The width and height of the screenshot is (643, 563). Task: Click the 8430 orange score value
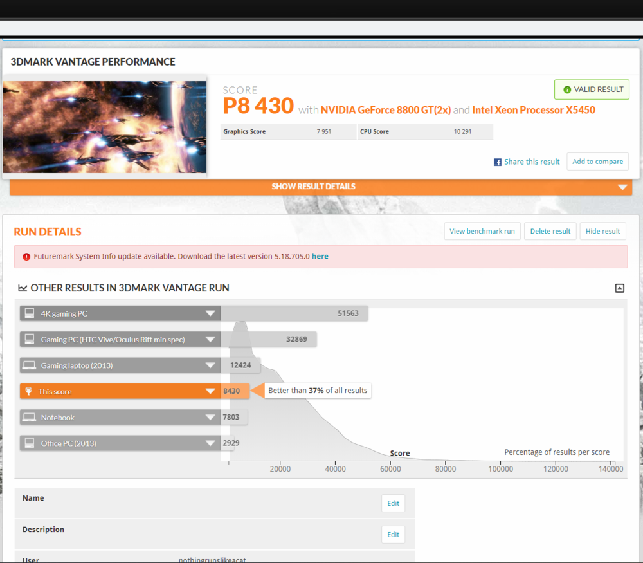tap(231, 391)
